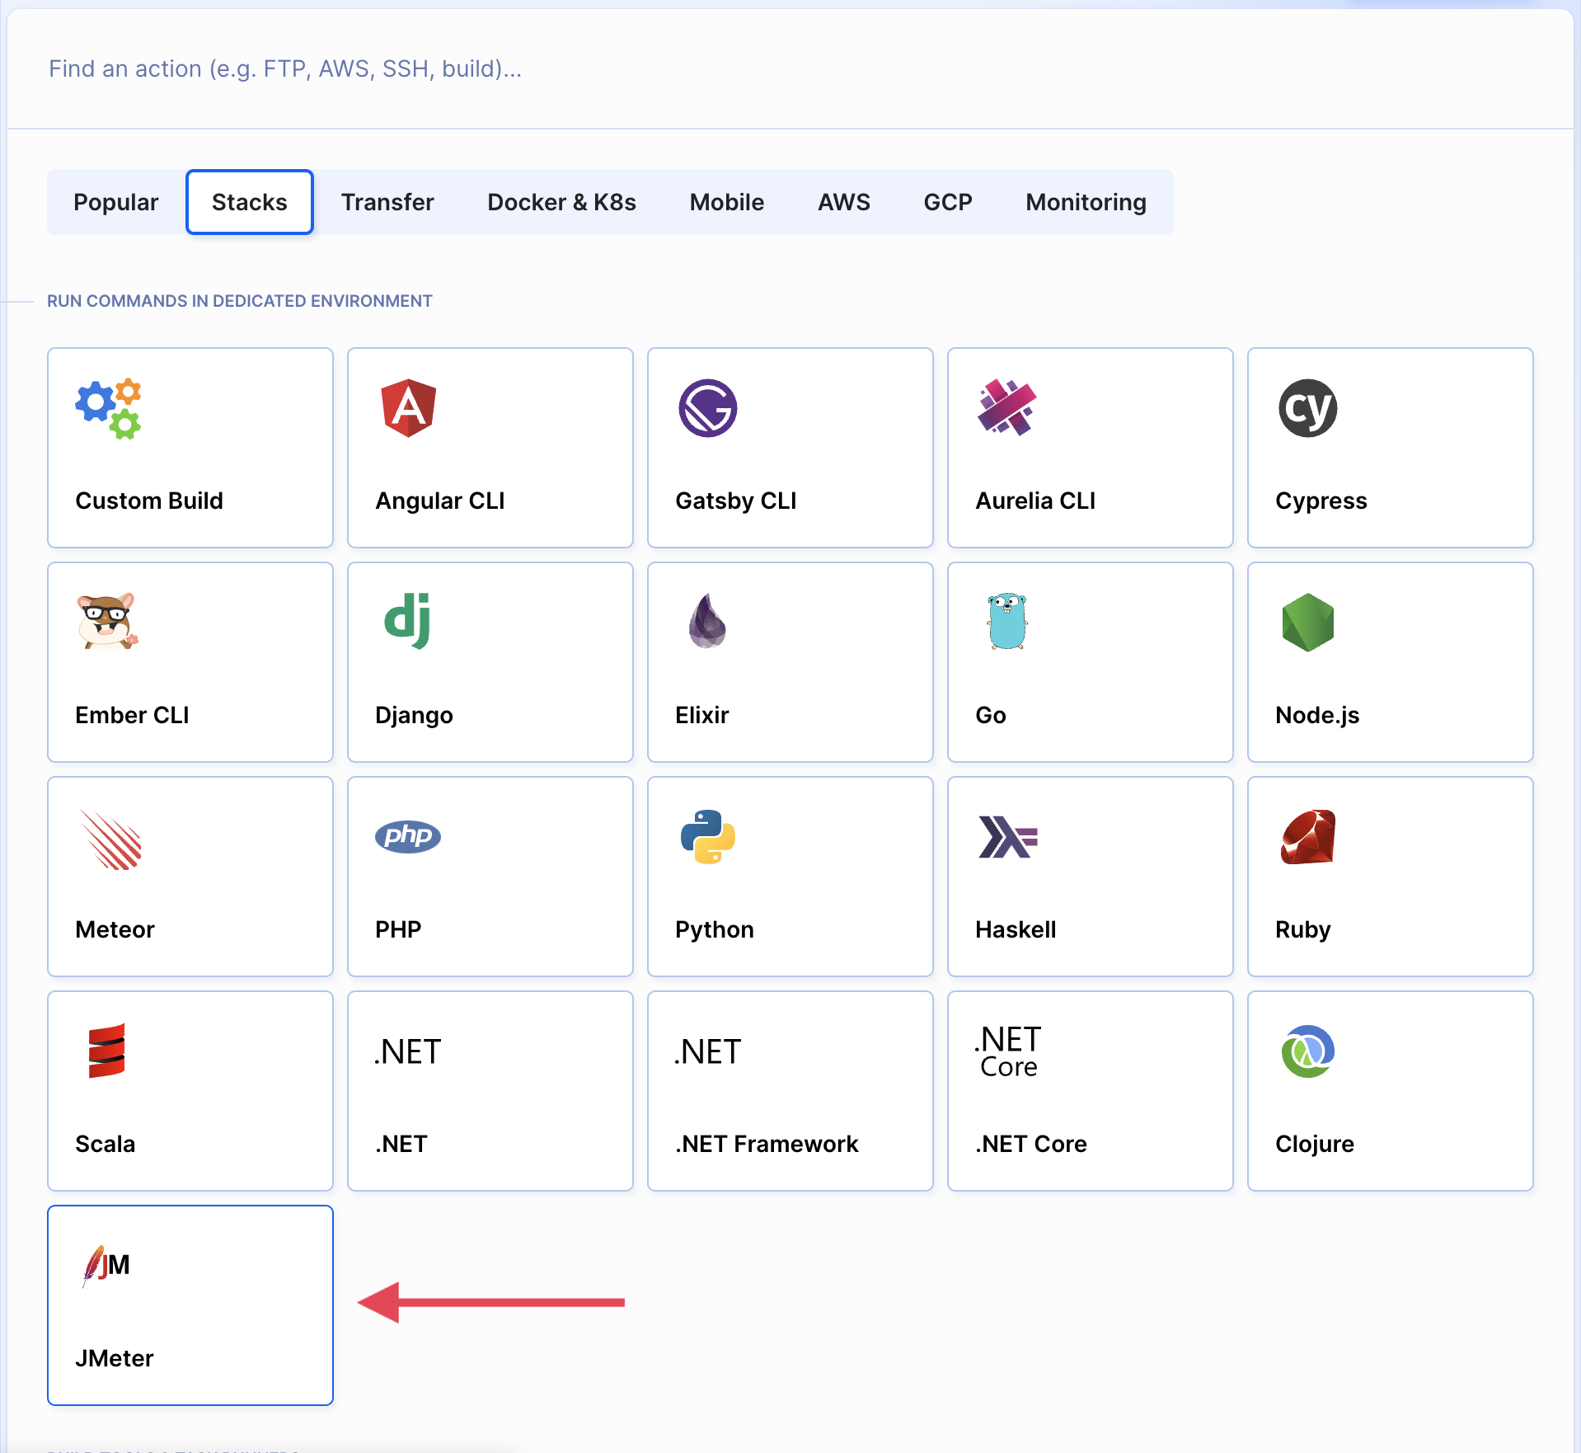The height and width of the screenshot is (1453, 1581).
Task: Click the JMeter label
Action: (114, 1358)
